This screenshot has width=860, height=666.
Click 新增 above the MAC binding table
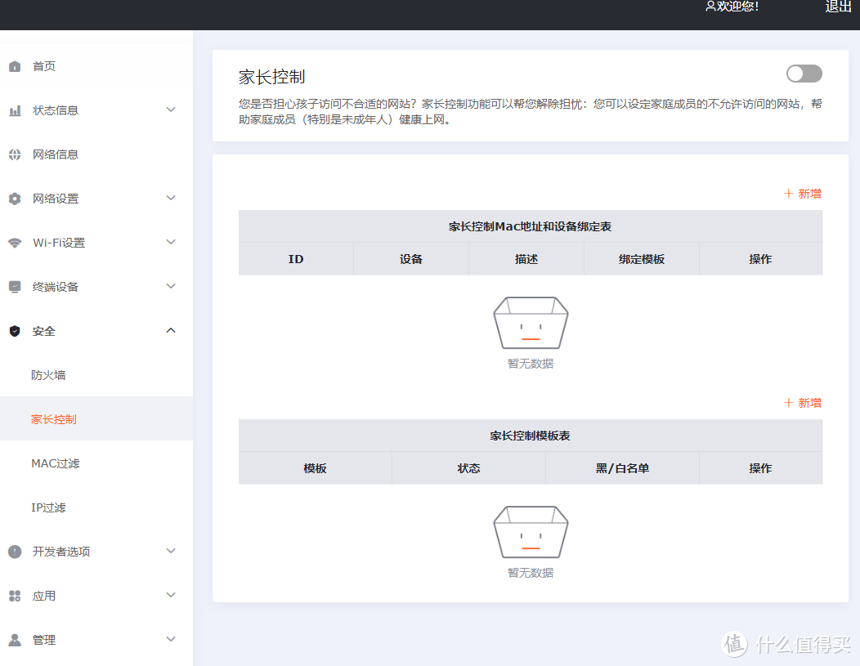pos(802,193)
